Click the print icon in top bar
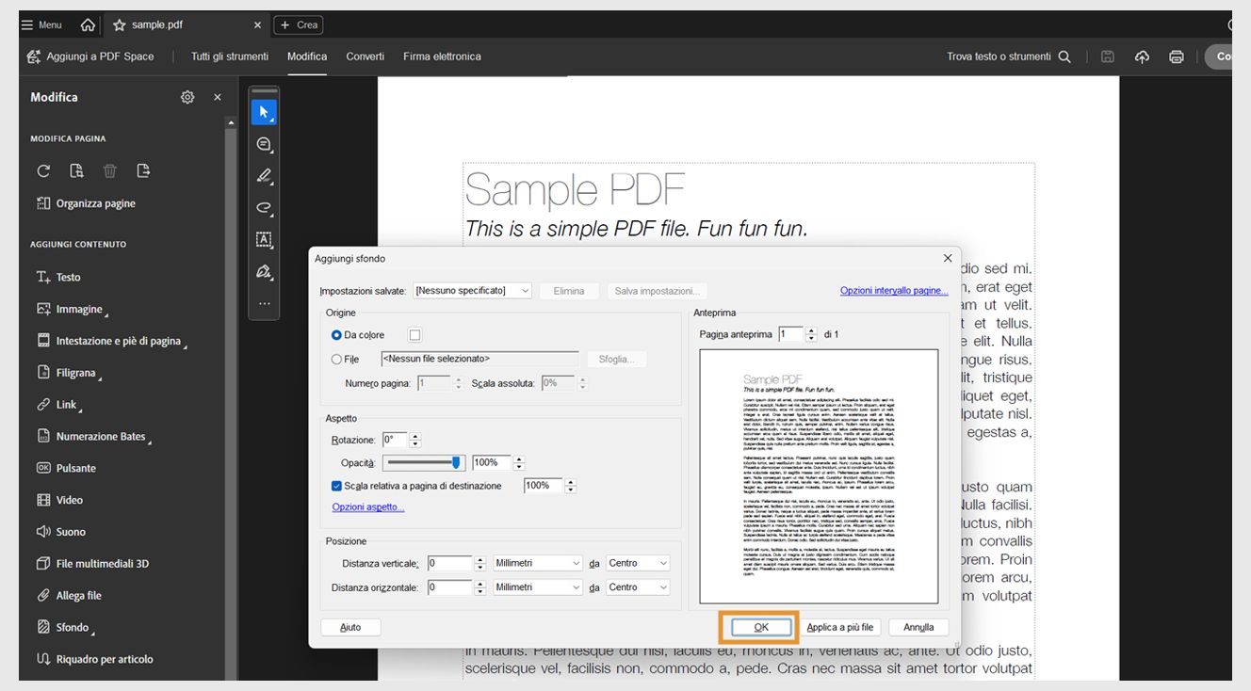The width and height of the screenshot is (1251, 691). 1177,56
